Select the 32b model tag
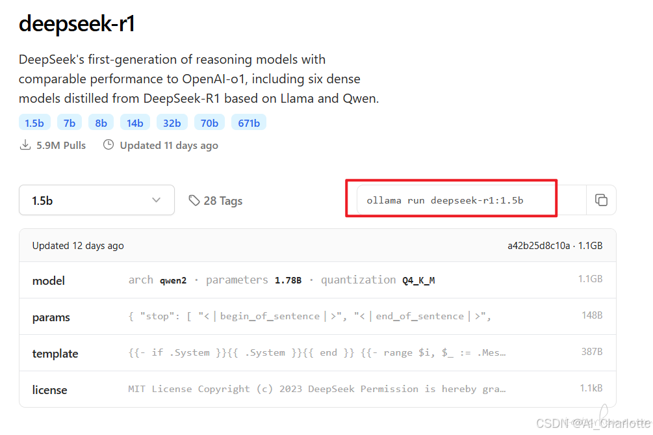The width and height of the screenshot is (653, 435). (x=172, y=122)
